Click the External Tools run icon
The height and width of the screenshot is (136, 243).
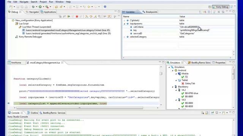pos(47,7)
